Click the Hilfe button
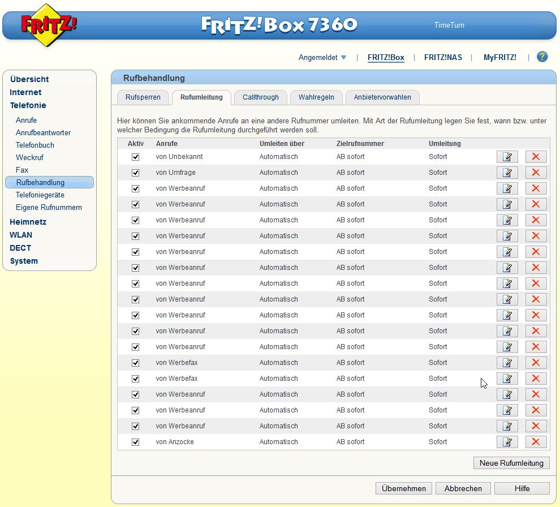The height and width of the screenshot is (507, 560). coord(522,488)
